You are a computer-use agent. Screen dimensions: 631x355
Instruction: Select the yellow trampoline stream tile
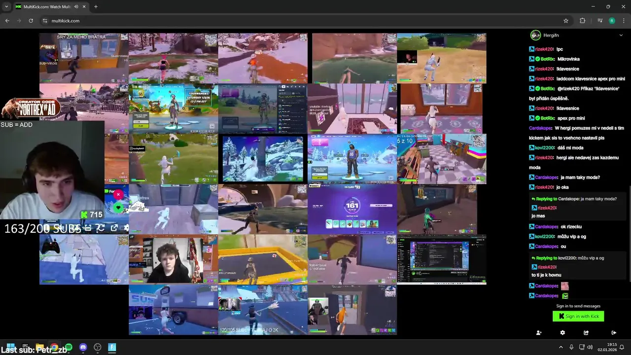tap(262, 259)
